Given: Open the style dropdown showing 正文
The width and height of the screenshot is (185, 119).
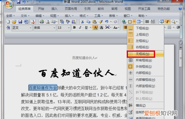Looking at the screenshot, I should coord(22,28).
